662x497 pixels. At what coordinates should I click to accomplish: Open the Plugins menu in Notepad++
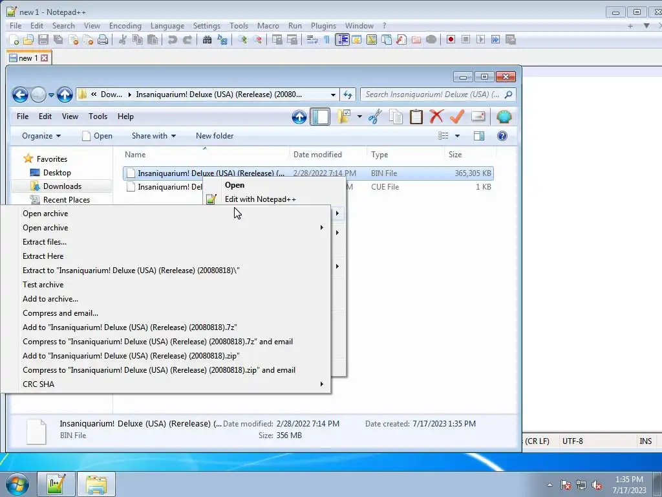(323, 26)
